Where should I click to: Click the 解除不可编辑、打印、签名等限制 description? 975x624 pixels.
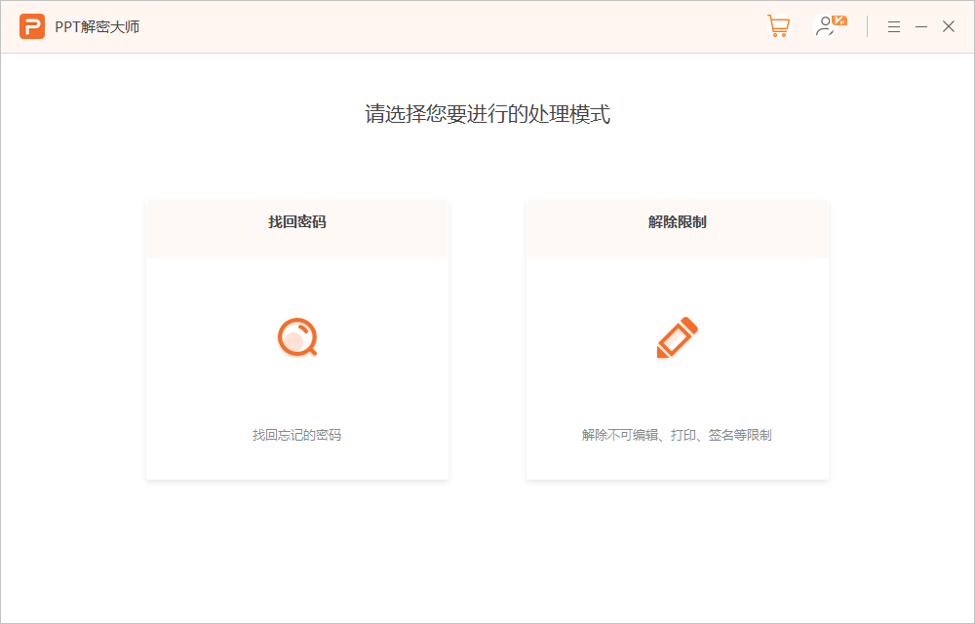click(x=678, y=435)
